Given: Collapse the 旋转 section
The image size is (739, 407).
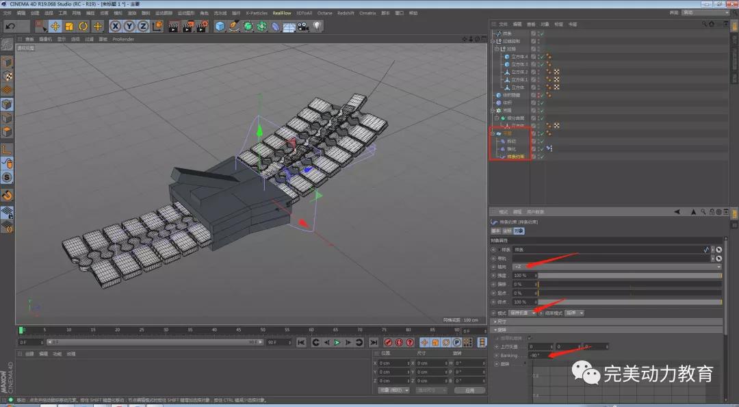Looking at the screenshot, I should click(502, 329).
